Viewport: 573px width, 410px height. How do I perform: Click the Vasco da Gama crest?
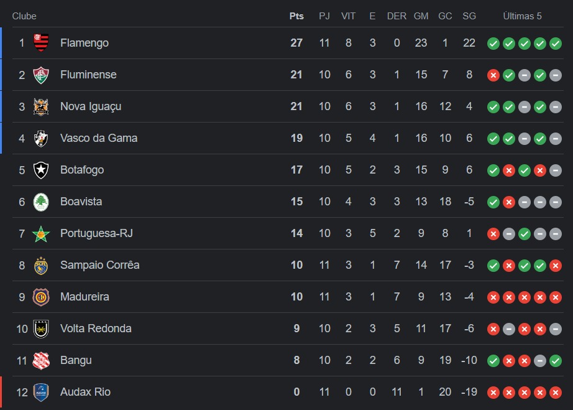tap(41, 138)
